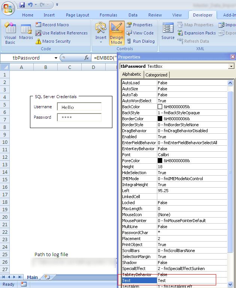
Task: Click Map Properties in XML group
Action: click(x=196, y=25)
